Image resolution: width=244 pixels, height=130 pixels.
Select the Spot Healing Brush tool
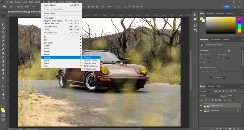3,45
